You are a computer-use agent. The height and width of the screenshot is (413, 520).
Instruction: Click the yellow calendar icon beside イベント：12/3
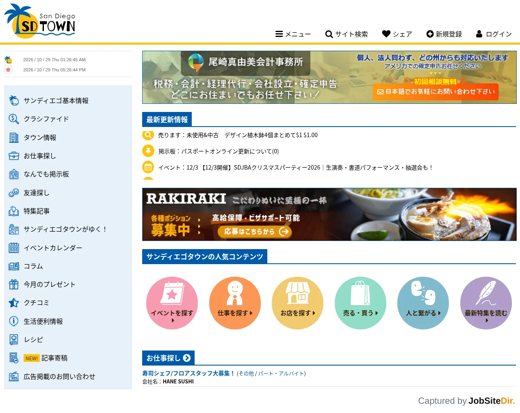point(148,167)
